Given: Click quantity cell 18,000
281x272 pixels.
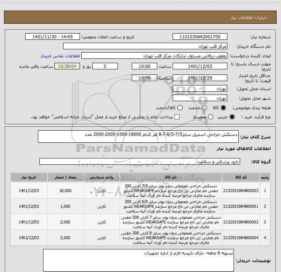Looking at the screenshot, I should (65, 191).
